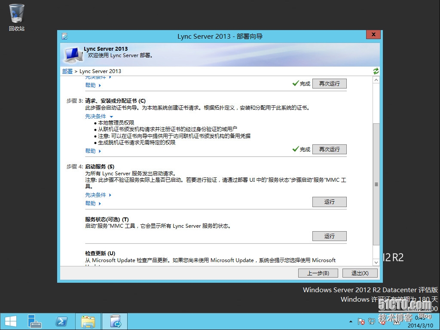Click the 本地管理员权限 prerequisite line
This screenshot has width=440, height=330.
click(x=116, y=123)
